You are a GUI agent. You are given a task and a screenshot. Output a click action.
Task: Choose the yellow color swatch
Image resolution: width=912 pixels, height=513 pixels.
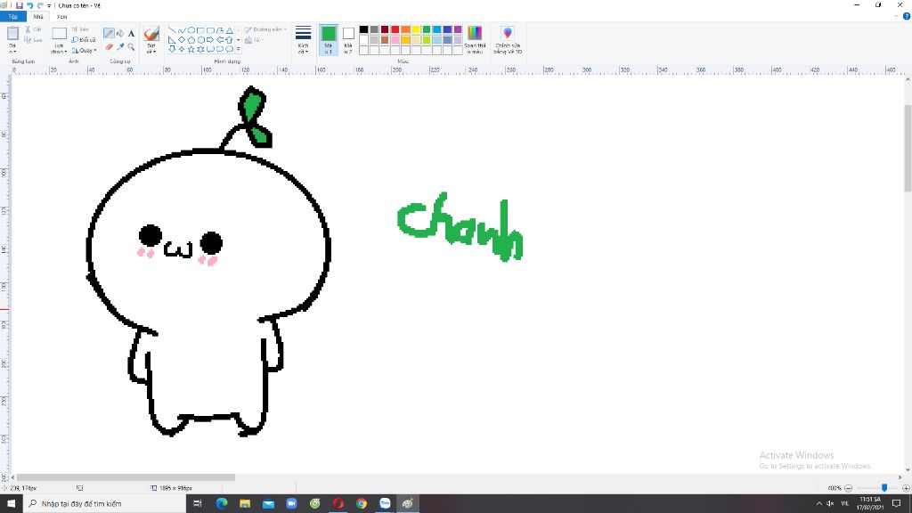(416, 29)
